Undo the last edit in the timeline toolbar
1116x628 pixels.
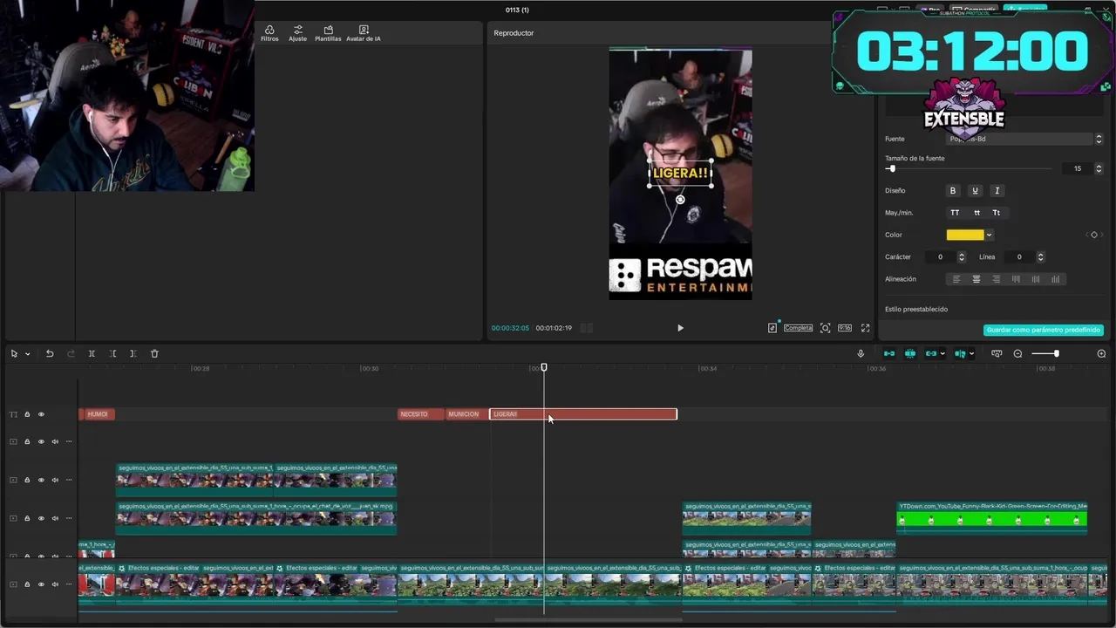click(x=50, y=353)
